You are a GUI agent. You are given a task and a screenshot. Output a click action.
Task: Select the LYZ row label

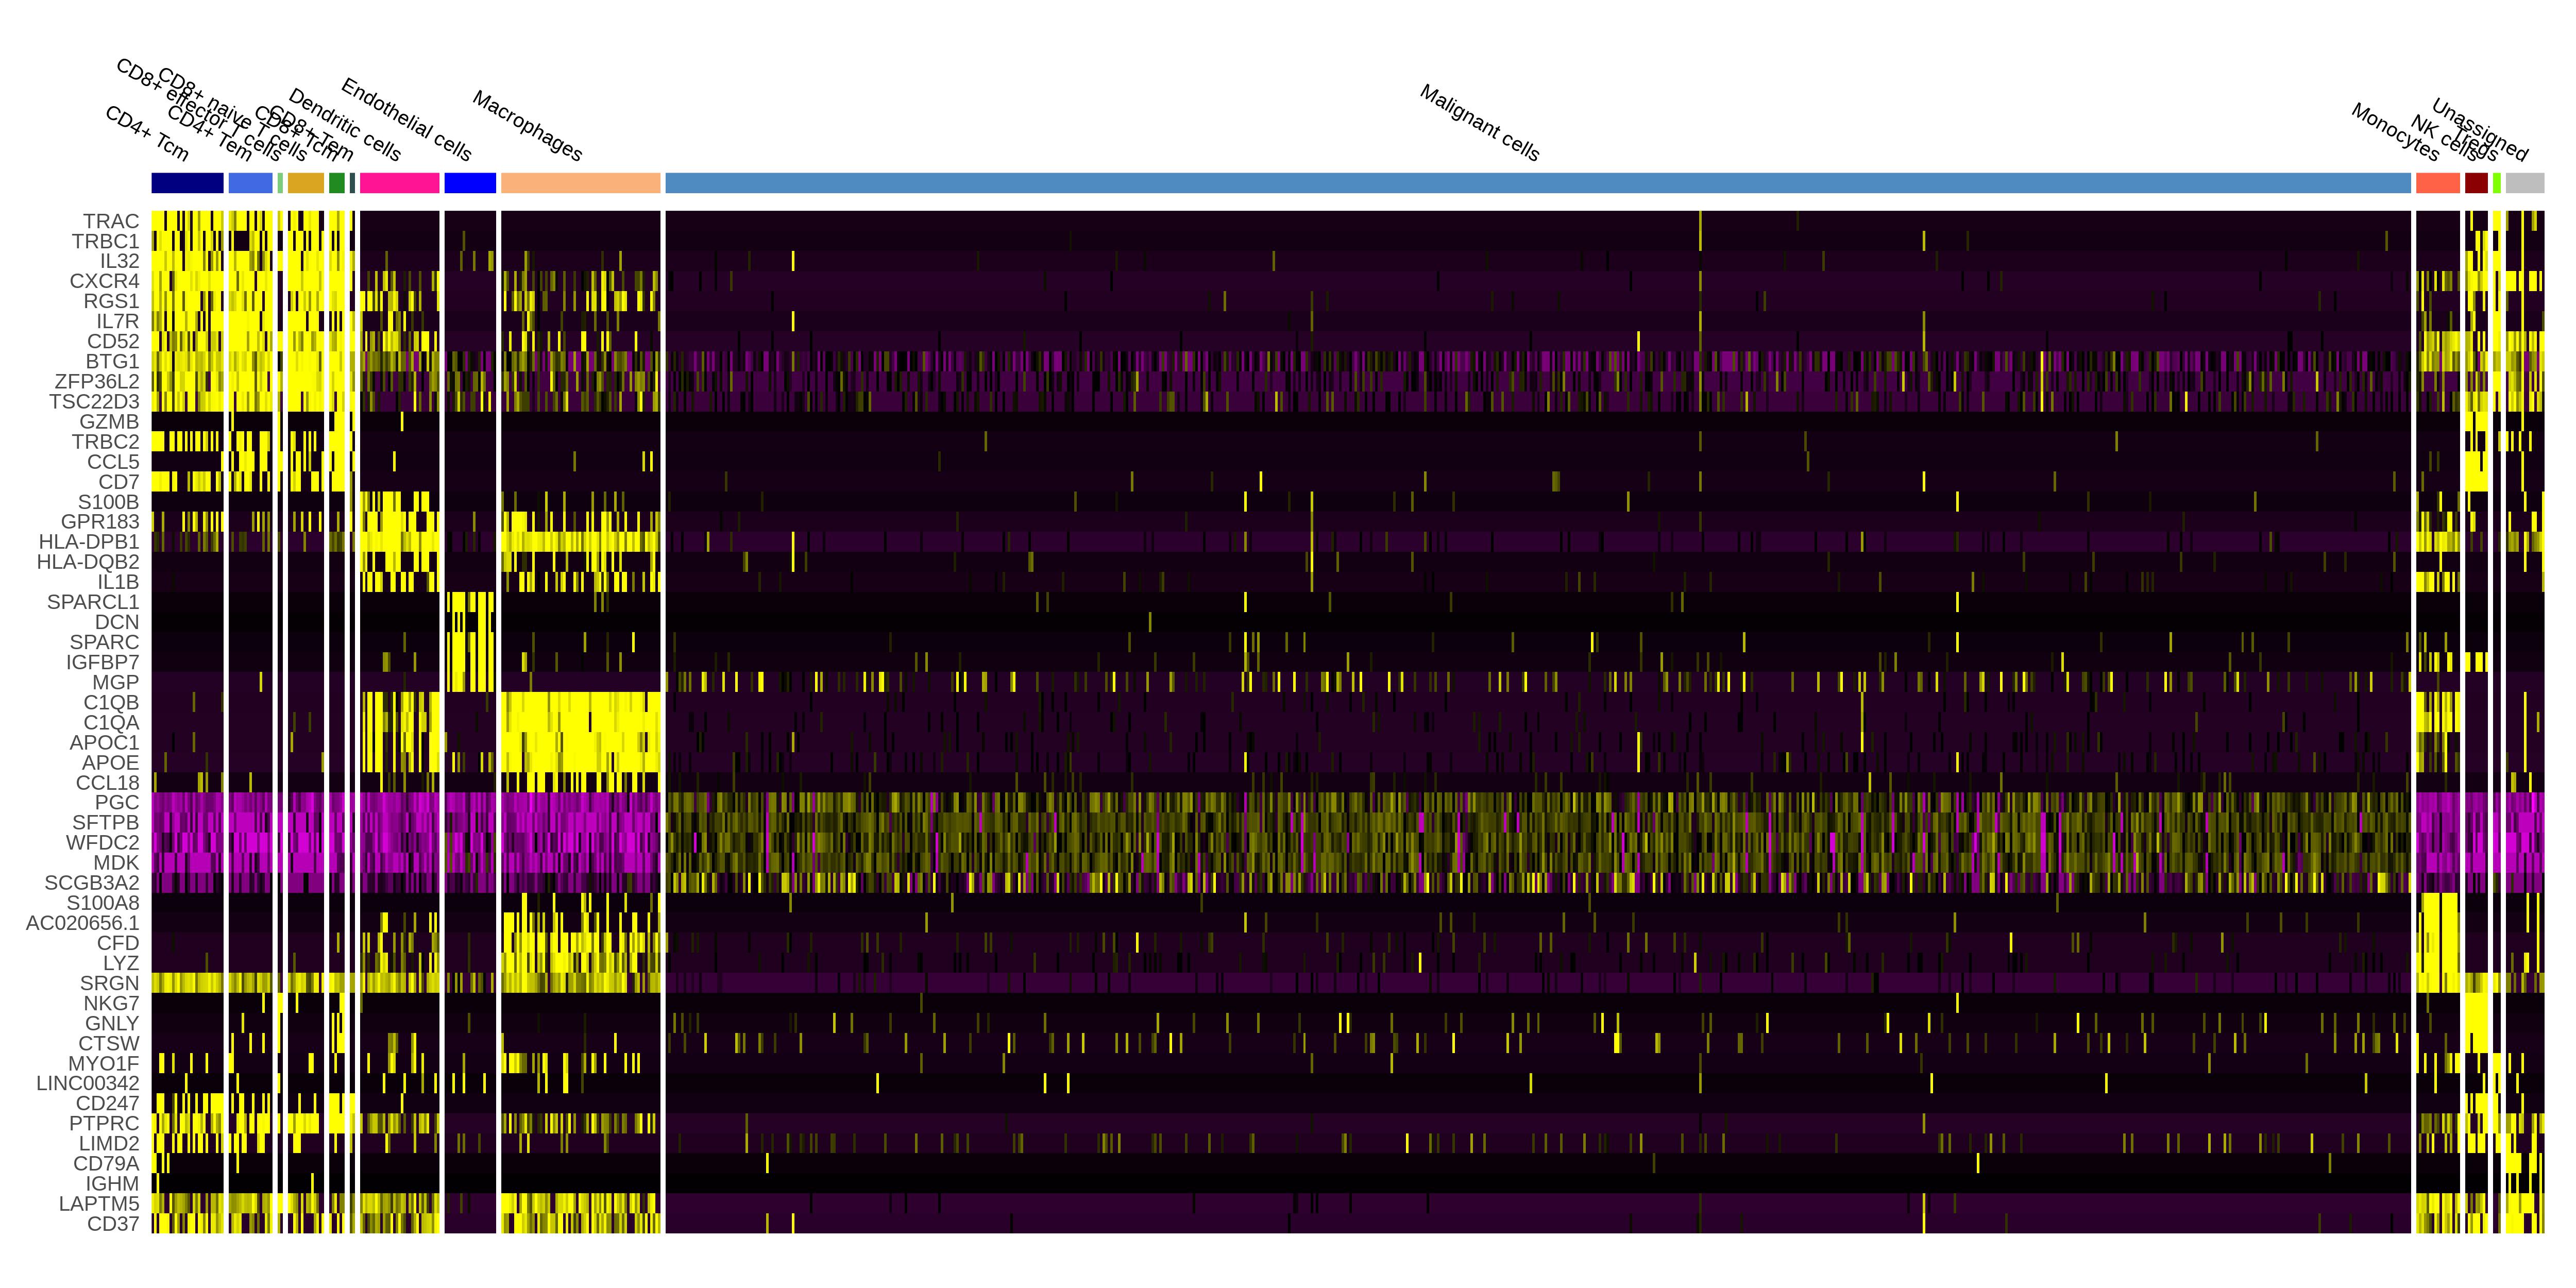point(121,963)
